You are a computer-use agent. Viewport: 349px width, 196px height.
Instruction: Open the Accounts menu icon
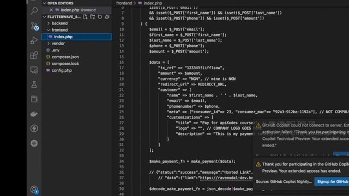(x=34, y=190)
